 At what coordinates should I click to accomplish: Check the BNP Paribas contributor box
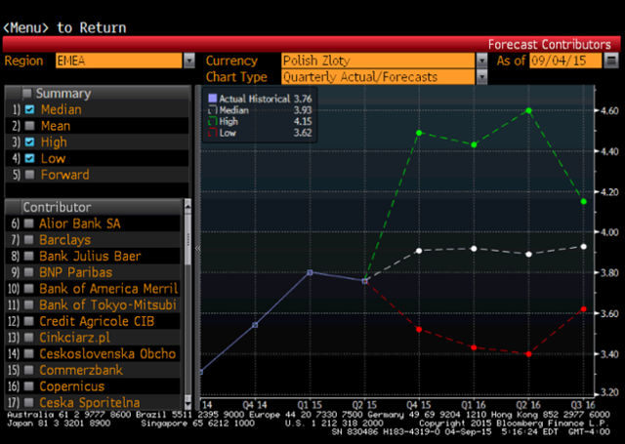click(28, 272)
